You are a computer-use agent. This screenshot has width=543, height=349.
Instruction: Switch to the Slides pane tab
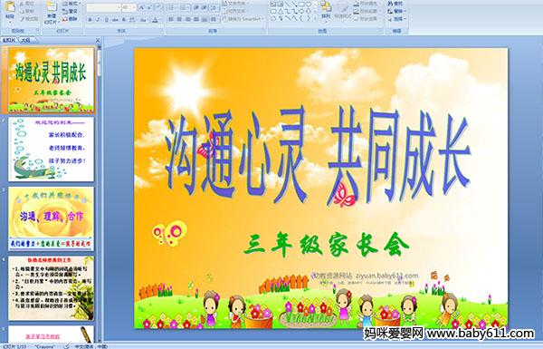9,40
